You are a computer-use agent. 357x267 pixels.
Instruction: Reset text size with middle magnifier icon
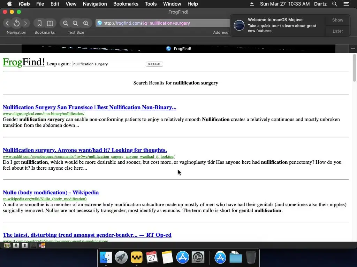75,23
